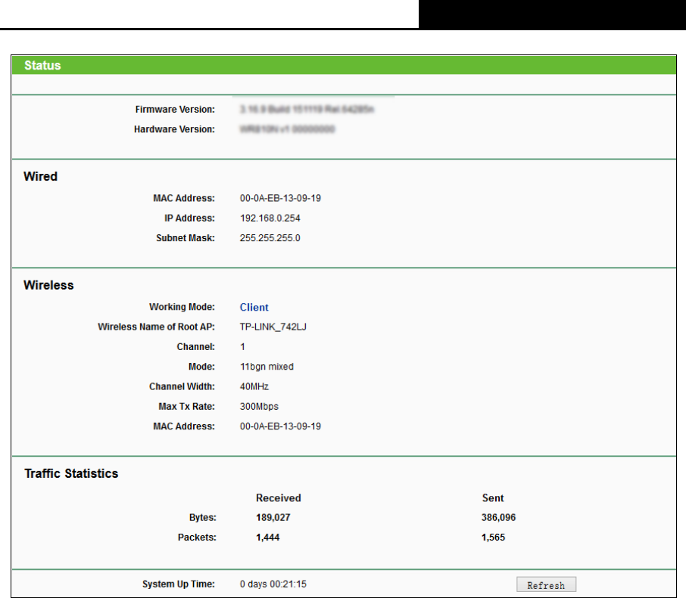Select the Working Mode label

pyautogui.click(x=182, y=307)
